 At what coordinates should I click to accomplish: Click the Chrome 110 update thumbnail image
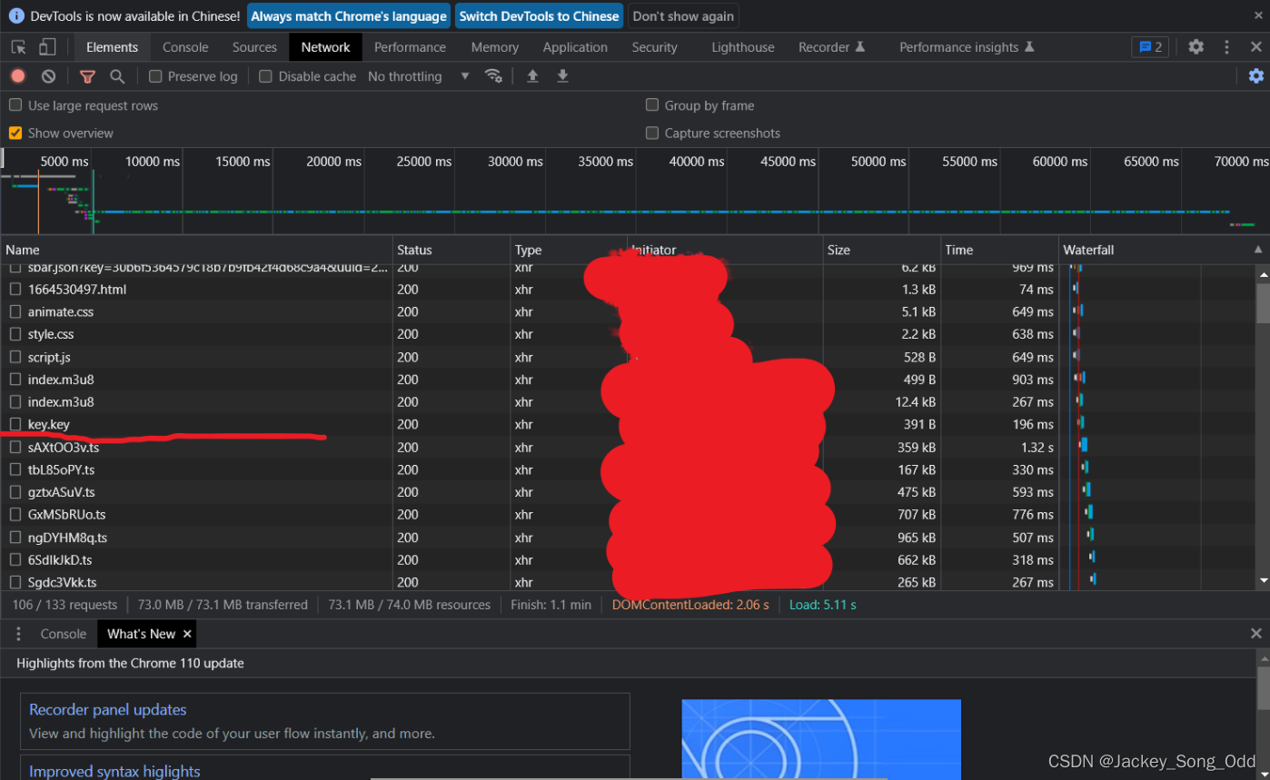(821, 739)
